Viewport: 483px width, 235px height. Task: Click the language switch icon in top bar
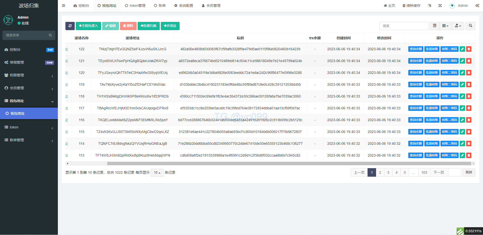click(x=429, y=6)
